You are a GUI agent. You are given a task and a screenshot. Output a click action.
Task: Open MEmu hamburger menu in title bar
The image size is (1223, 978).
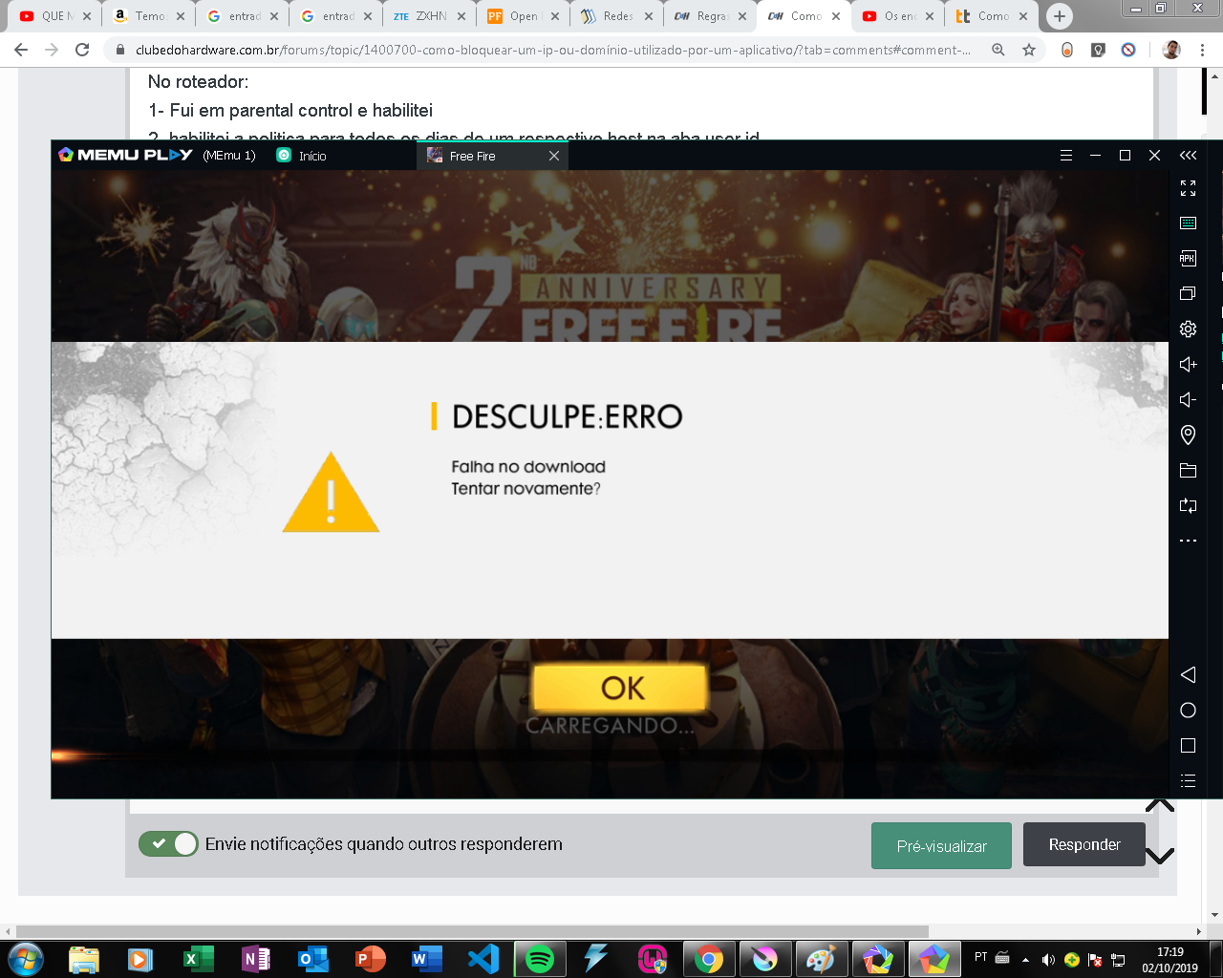(x=1066, y=155)
